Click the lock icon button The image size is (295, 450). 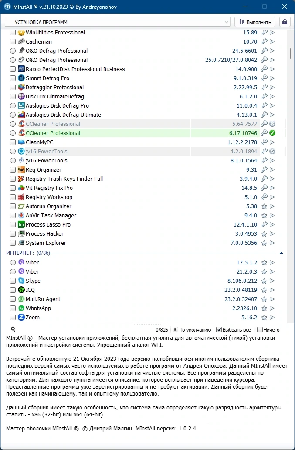(x=285, y=22)
